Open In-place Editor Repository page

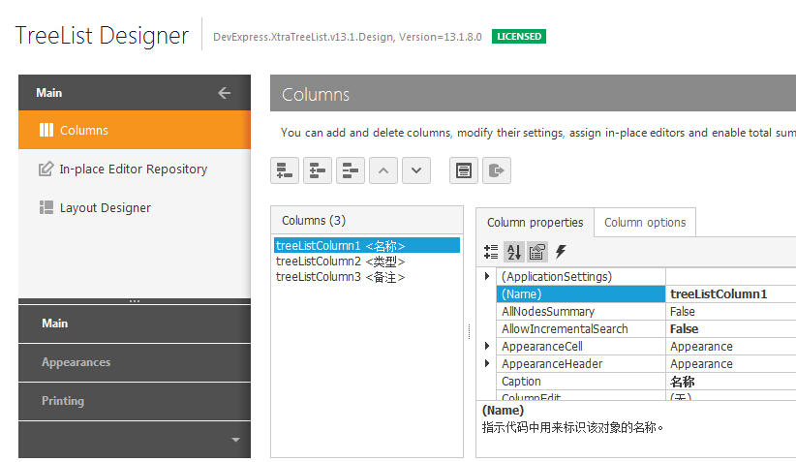(x=135, y=169)
